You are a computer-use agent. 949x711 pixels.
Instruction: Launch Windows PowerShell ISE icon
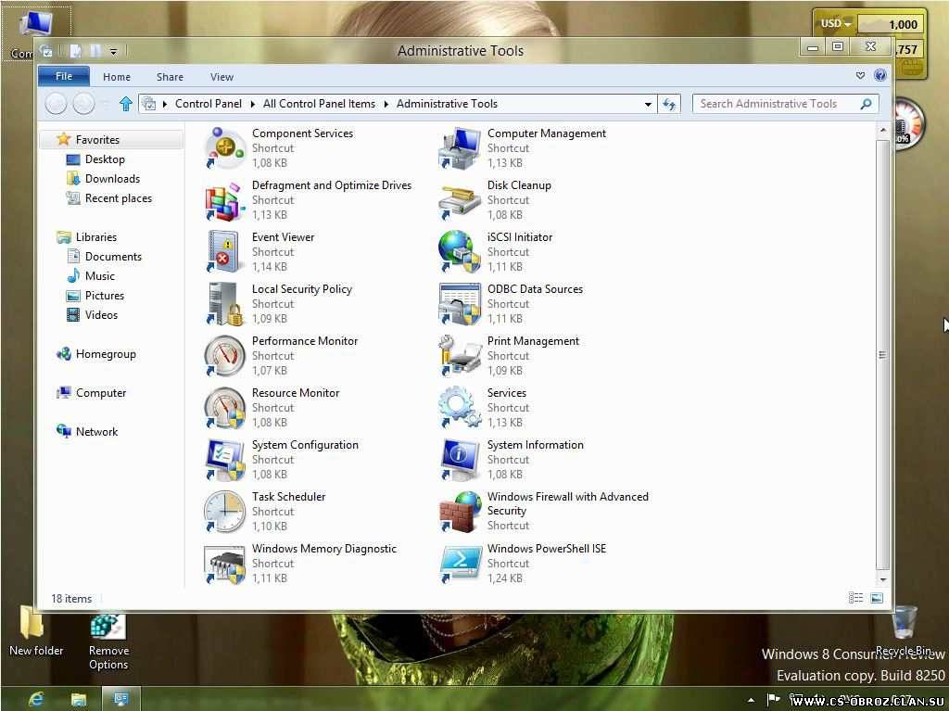(x=461, y=563)
